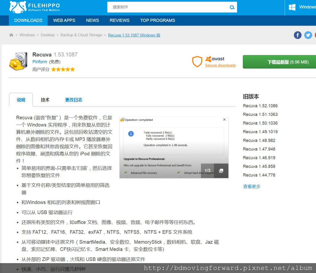316x273 pixels.
Task: Select the 说明 tab
Action: (x=21, y=100)
